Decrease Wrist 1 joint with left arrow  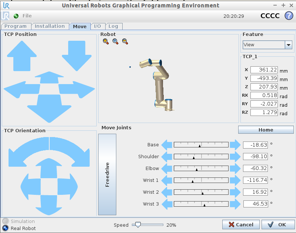[x=167, y=180]
